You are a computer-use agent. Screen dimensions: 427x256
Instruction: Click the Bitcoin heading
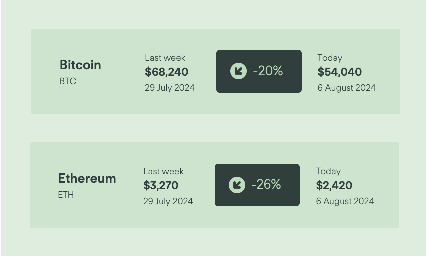[80, 65]
